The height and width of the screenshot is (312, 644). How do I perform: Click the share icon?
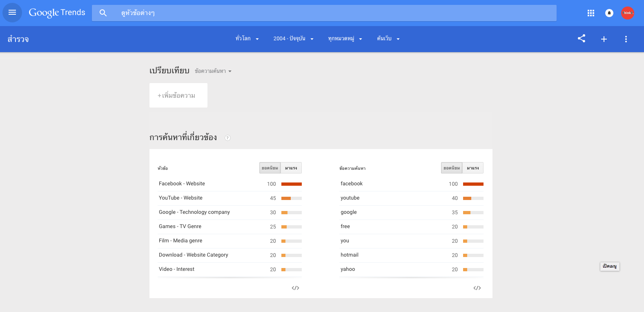coord(582,39)
